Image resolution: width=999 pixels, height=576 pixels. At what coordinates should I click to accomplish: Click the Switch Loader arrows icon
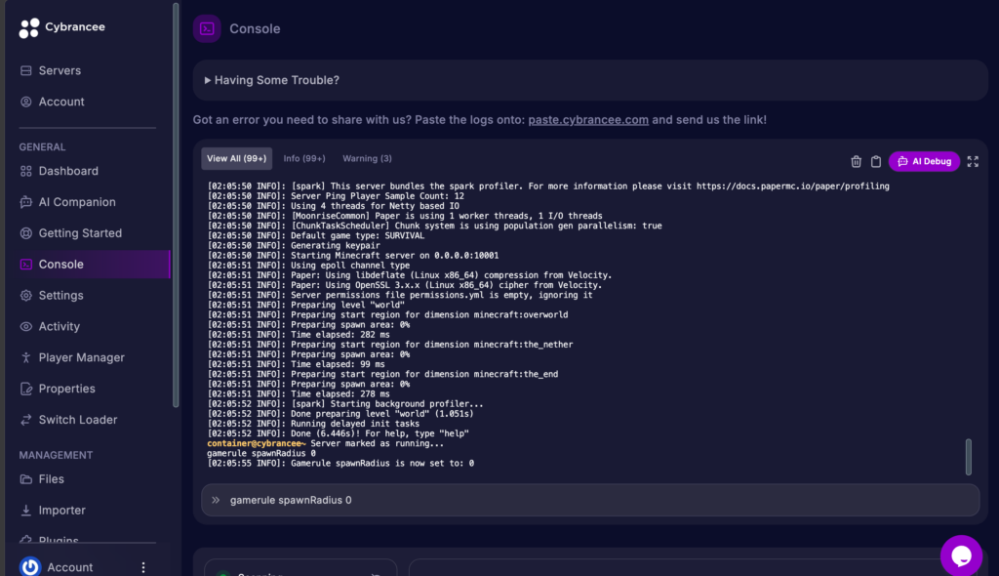point(26,420)
